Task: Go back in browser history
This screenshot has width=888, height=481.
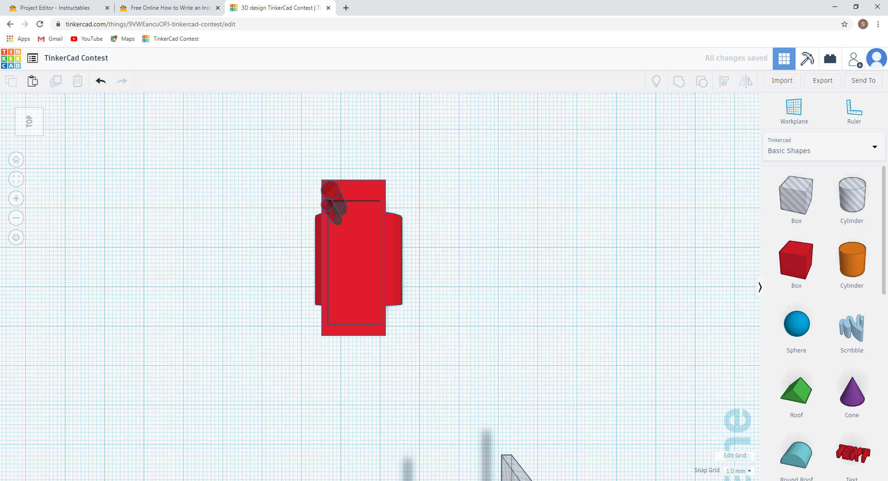Action: (x=10, y=24)
